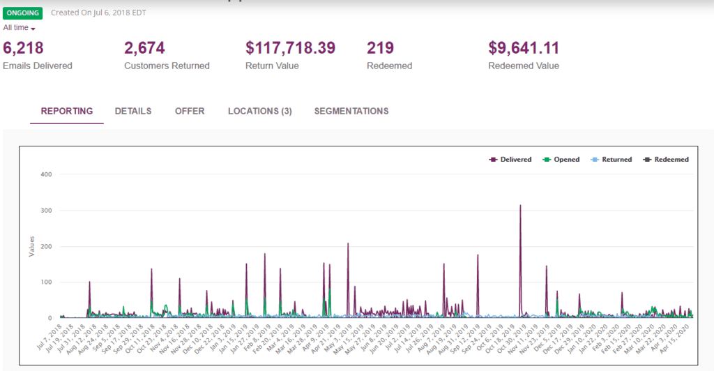This screenshot has width=714, height=371.
Task: Click the ONGOING status badge
Action: tap(23, 13)
